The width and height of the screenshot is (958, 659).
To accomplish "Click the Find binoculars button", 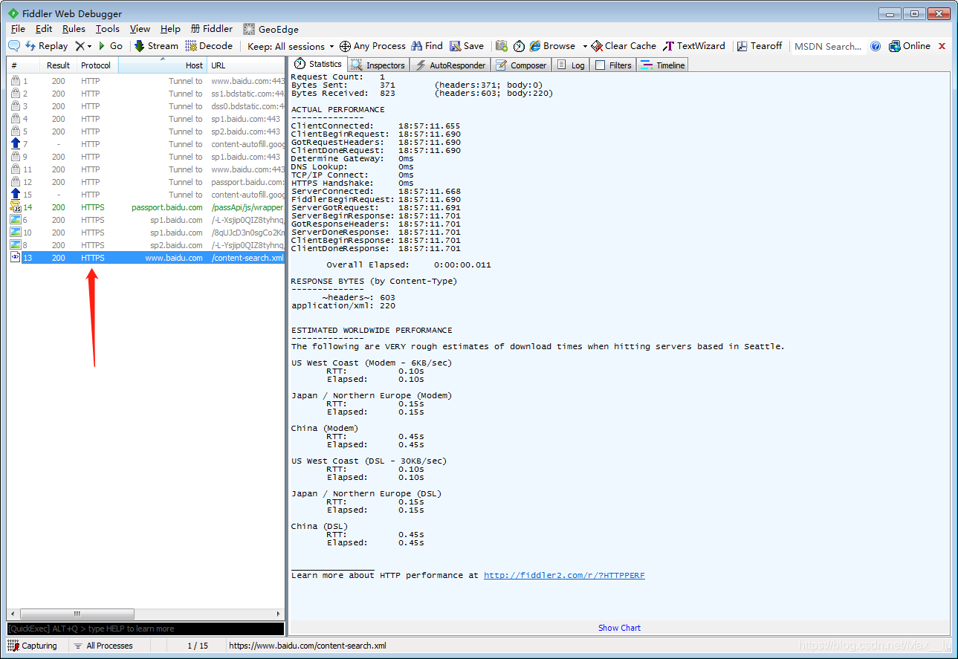I will (427, 46).
